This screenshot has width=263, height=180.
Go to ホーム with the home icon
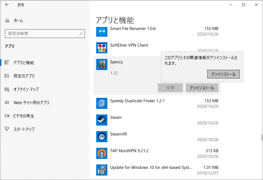[14, 21]
